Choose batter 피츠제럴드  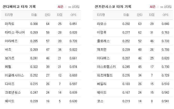pos(105,75)
